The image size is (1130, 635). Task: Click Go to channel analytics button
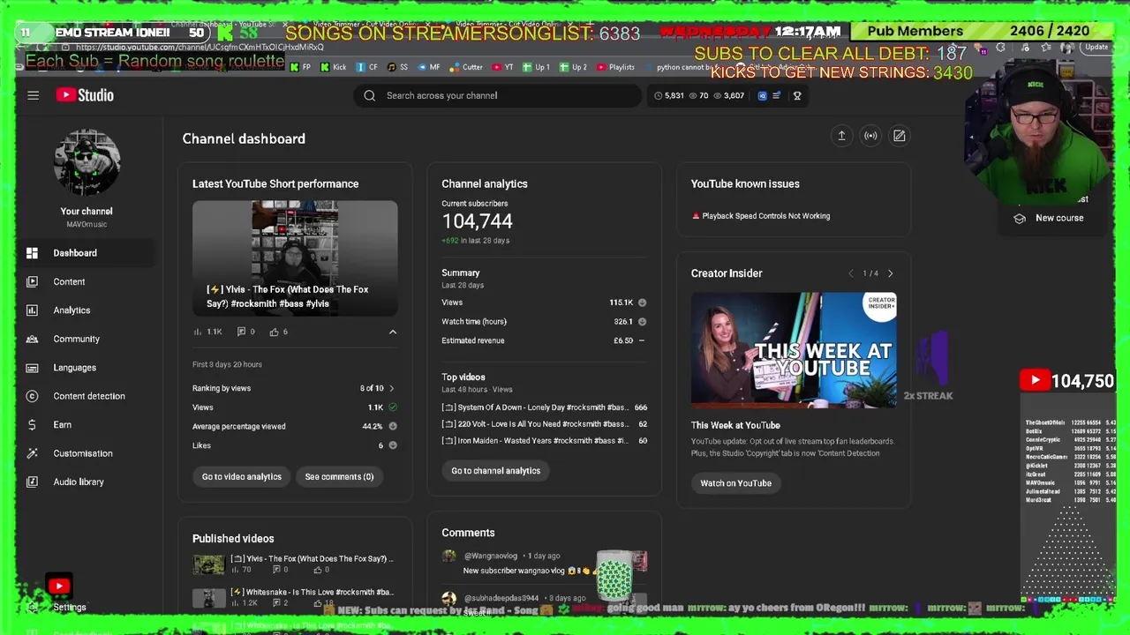(x=495, y=471)
